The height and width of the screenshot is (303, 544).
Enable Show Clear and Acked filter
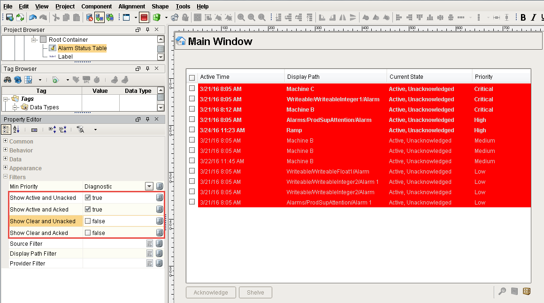[88, 232]
